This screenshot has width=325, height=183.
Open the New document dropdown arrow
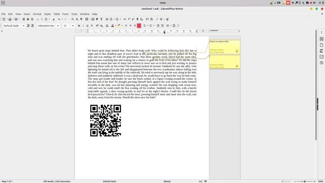point(7,19)
